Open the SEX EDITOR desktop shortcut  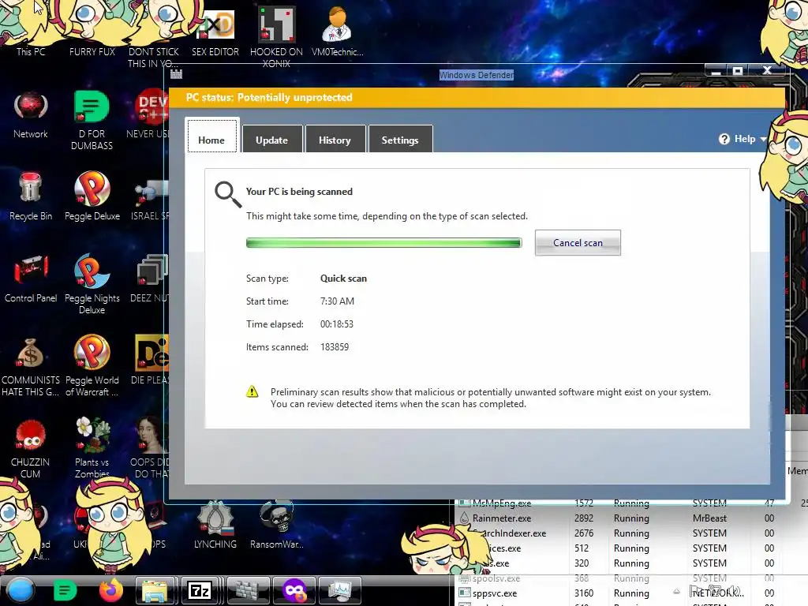(215, 33)
